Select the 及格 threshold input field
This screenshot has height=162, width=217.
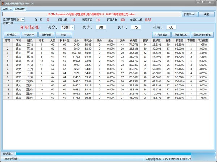point(171,27)
